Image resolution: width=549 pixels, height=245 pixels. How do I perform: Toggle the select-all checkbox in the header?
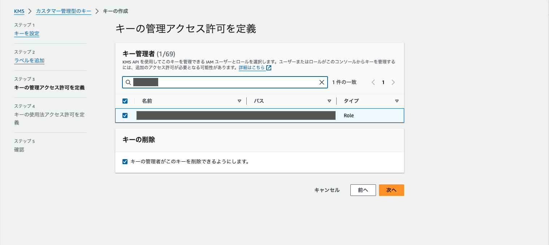(125, 101)
